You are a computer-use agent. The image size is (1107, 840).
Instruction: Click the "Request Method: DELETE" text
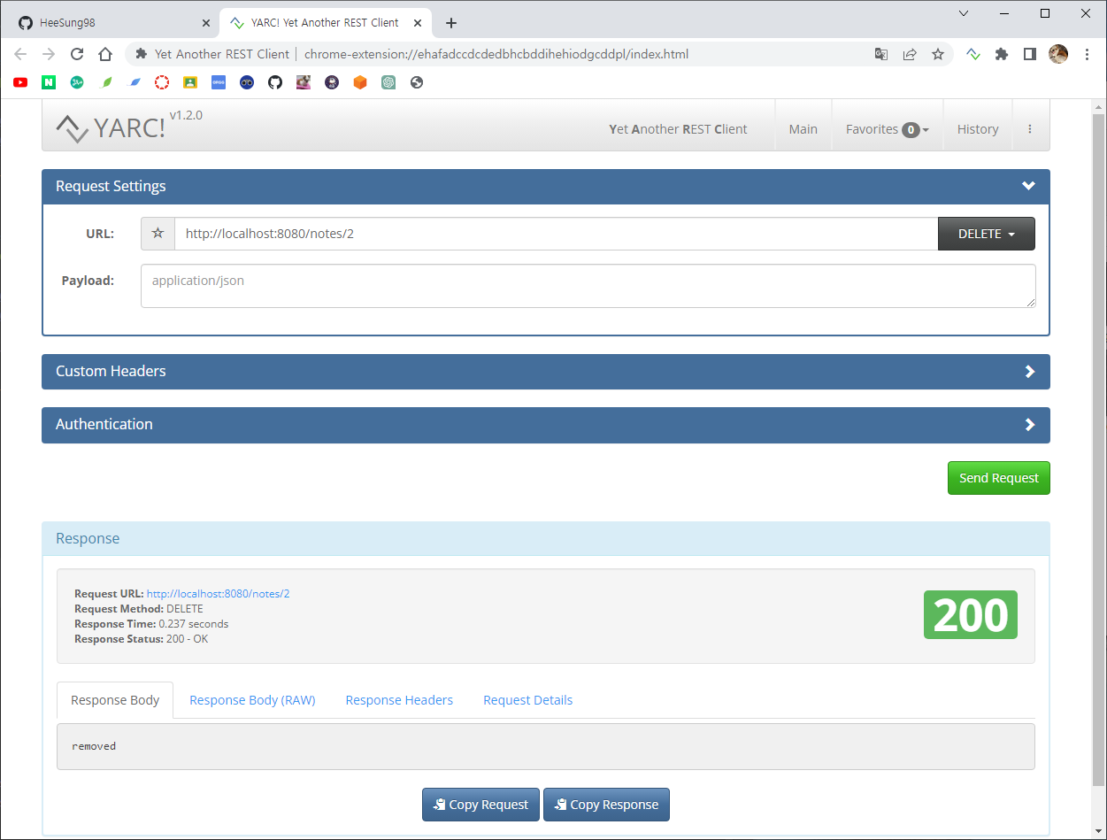[139, 609]
